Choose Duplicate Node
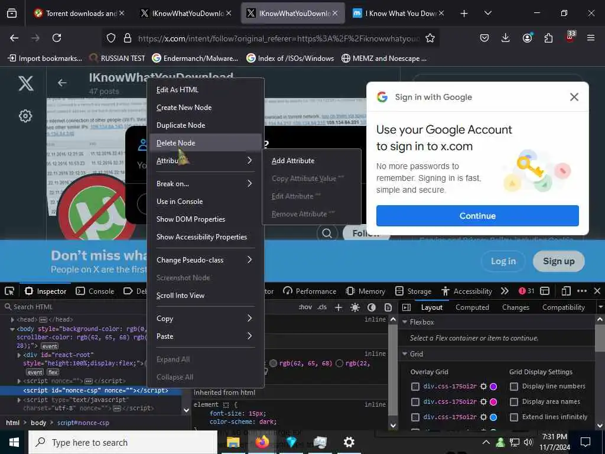This screenshot has width=605, height=454. (205, 125)
